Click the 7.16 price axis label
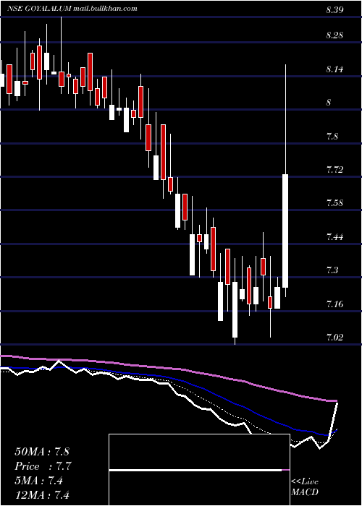 click(x=334, y=304)
